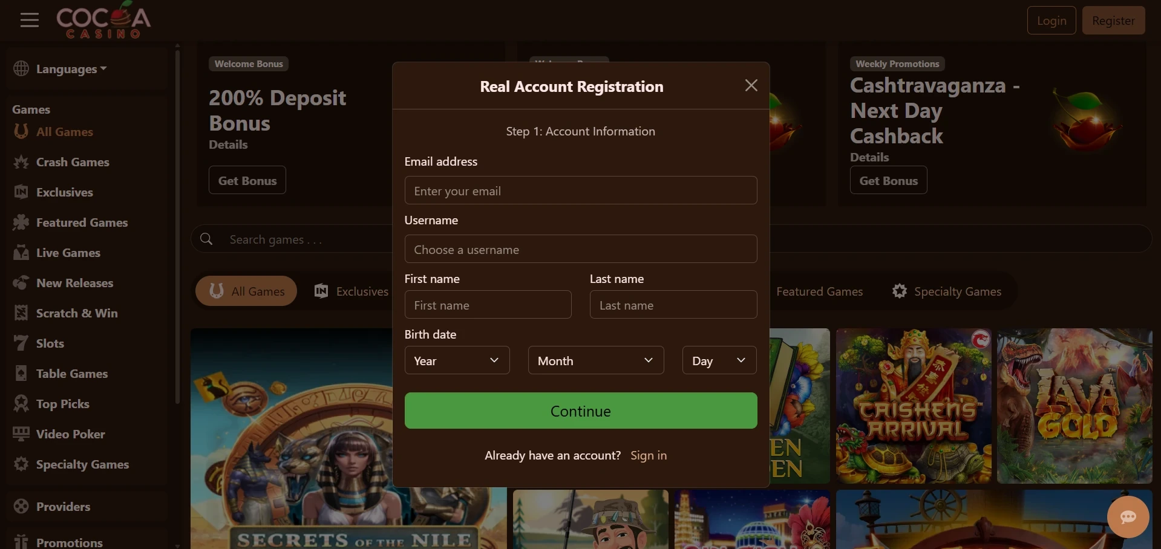
Task: Click the All Games horseshoe icon in sidebar
Action: pyautogui.click(x=21, y=131)
